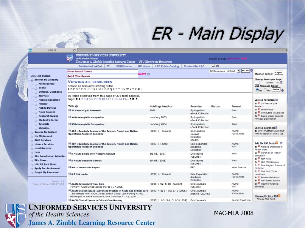Open the All Resources - default dropdown
The width and height of the screenshot is (305, 228).
225,71
